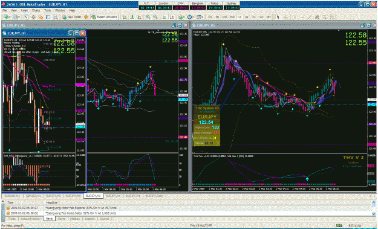Select the H4 timeframe button

(247, 17)
